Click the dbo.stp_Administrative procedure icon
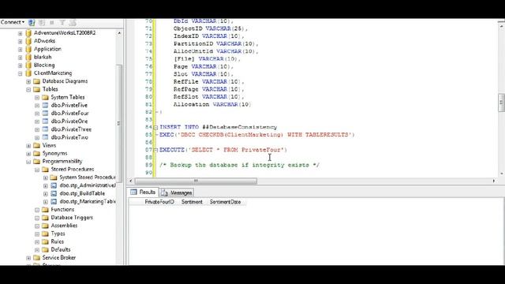The image size is (505, 284). click(54, 185)
